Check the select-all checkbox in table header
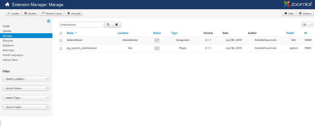This screenshot has width=315, height=139. coord(61,33)
